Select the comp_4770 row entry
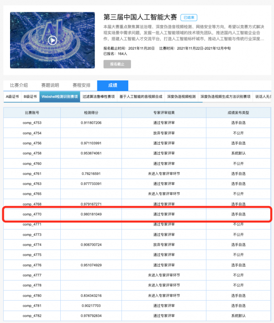The image size is (274, 323). (x=137, y=214)
